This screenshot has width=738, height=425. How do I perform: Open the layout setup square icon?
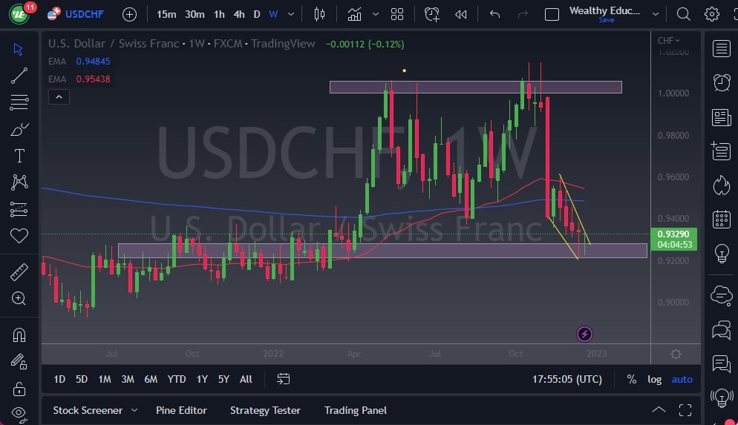(552, 15)
